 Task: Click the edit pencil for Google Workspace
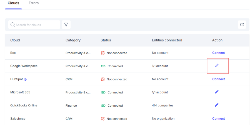point(217,65)
